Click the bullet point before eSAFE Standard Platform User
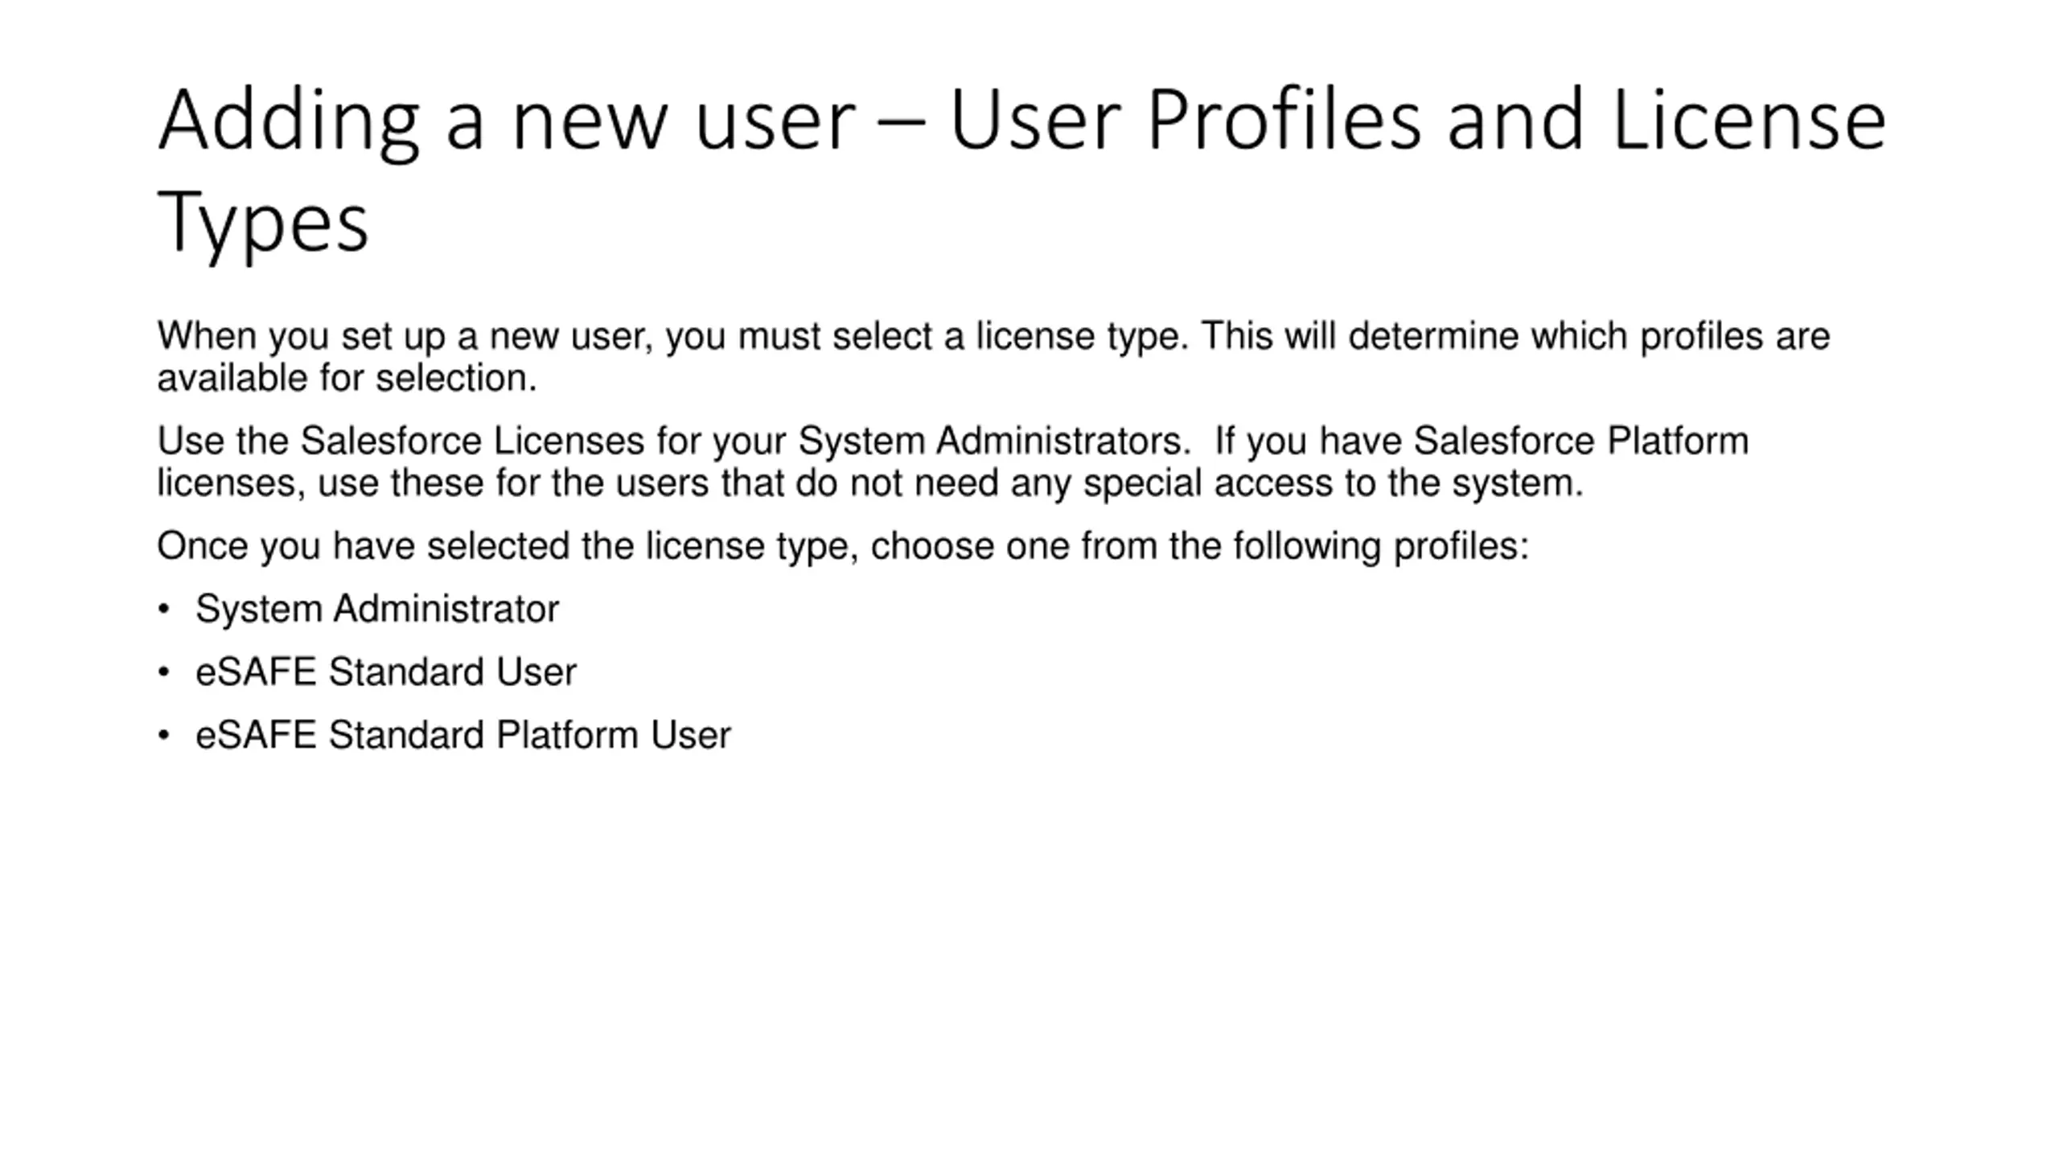Screen dimensions: 2059x1158 [x=164, y=735]
